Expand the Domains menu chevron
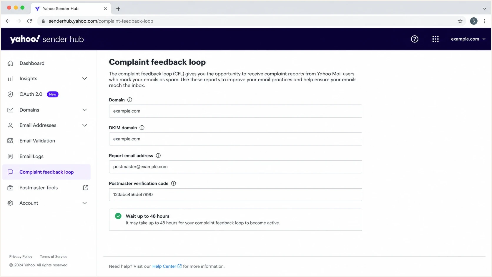The width and height of the screenshot is (492, 277). pos(85,110)
